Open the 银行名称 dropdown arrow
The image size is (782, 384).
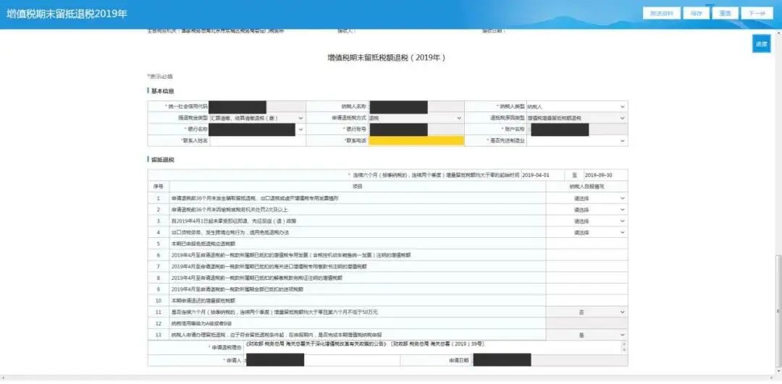click(x=300, y=129)
